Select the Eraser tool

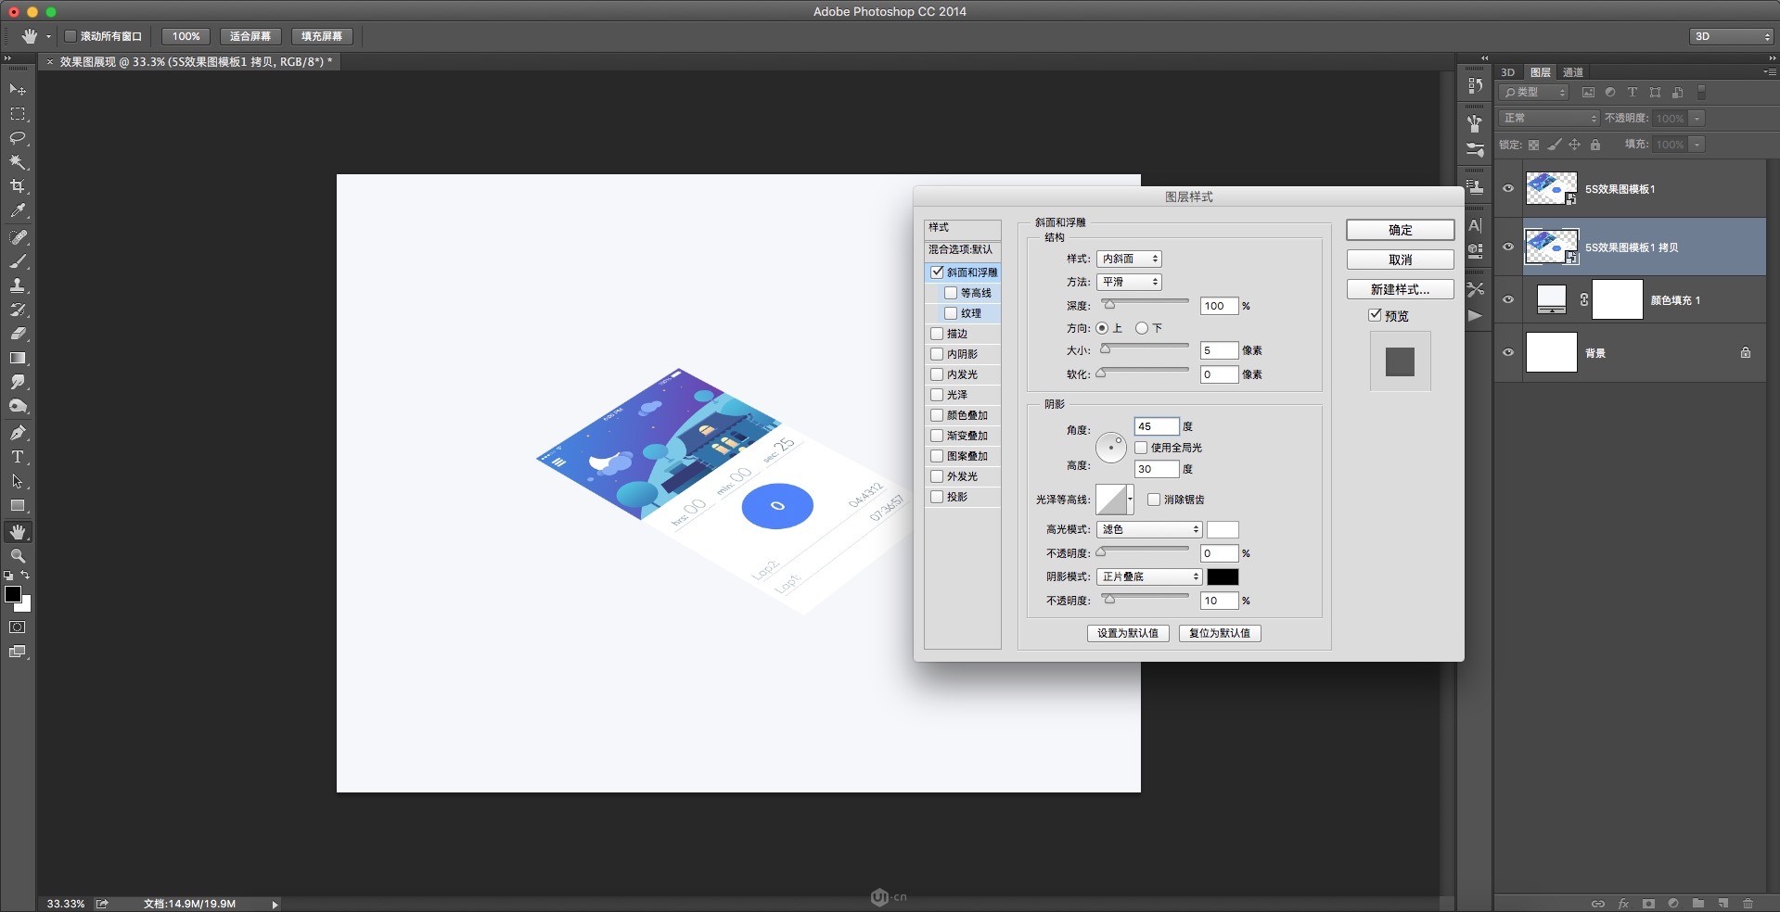pyautogui.click(x=18, y=334)
